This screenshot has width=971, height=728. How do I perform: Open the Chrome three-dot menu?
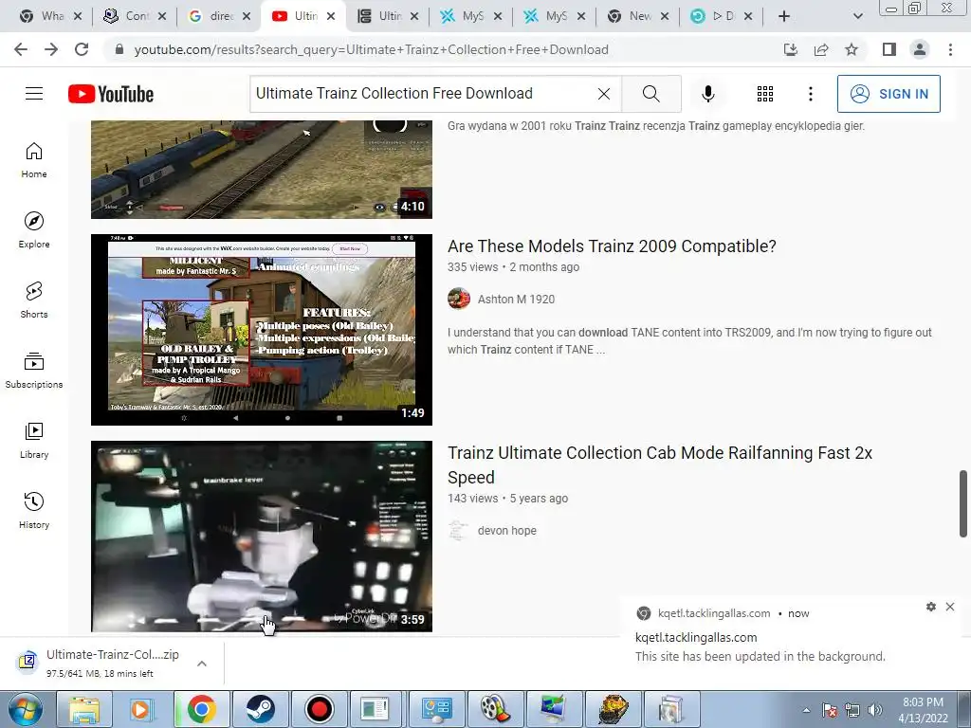click(950, 49)
